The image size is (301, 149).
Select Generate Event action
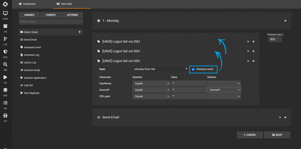(51, 47)
